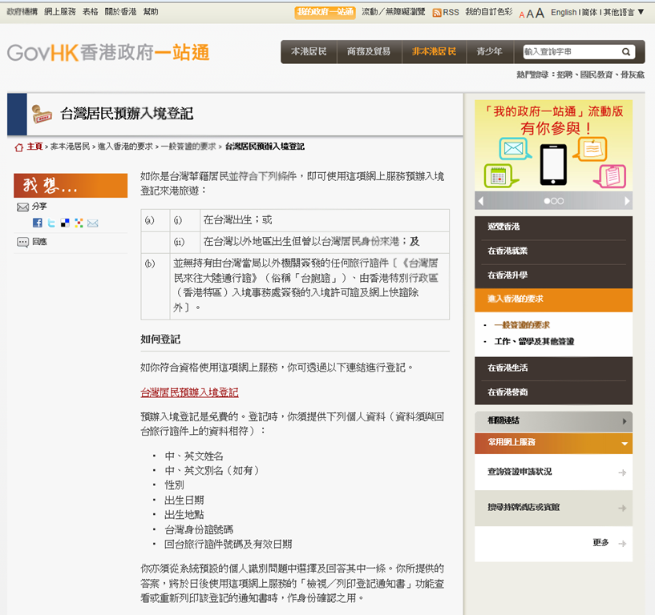Click the speech bubble icon beside 回應
Image resolution: width=655 pixels, height=615 pixels.
tap(22, 242)
